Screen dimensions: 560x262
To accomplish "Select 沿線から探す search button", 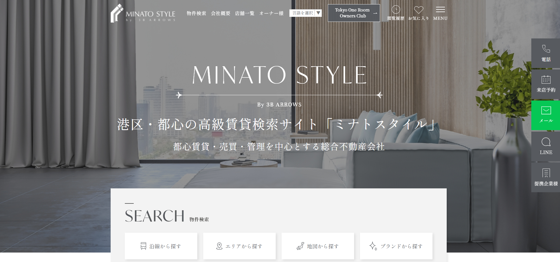I will (161, 246).
